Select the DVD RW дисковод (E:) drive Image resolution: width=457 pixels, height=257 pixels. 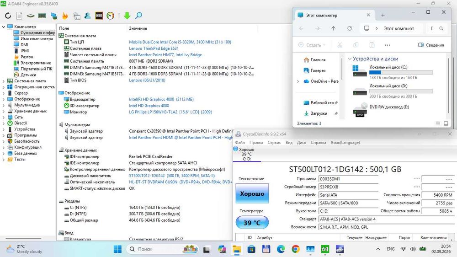[381, 110]
